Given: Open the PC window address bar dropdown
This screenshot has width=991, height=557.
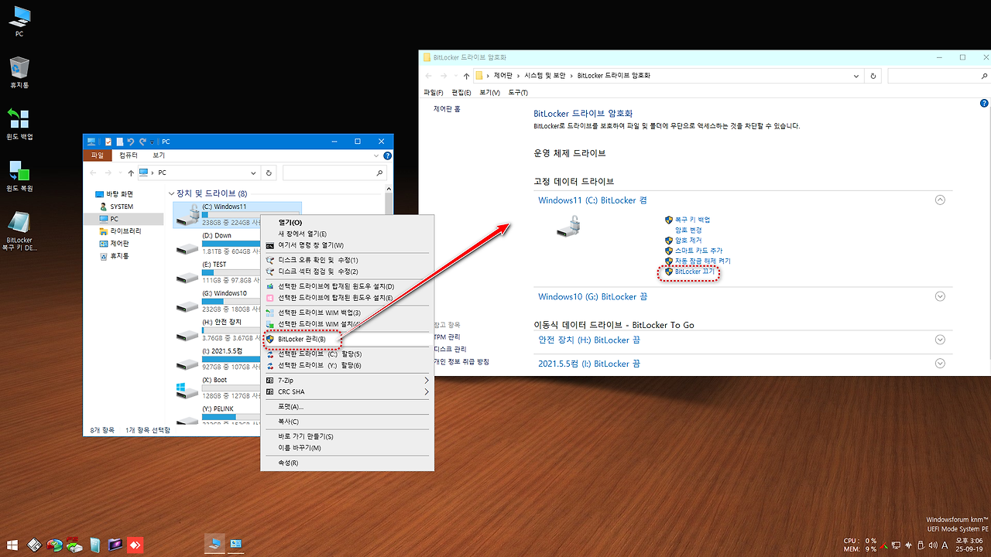Looking at the screenshot, I should [x=254, y=173].
